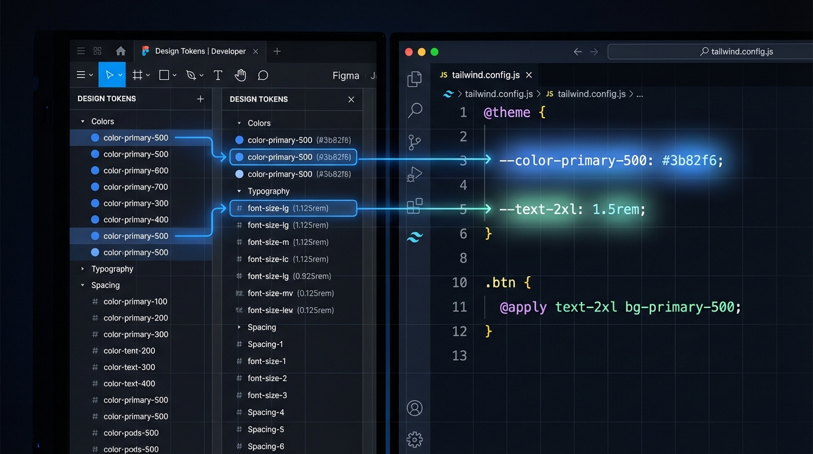Viewport: 813px width, 454px height.
Task: Open Search in the VS Code activity bar
Action: [415, 110]
